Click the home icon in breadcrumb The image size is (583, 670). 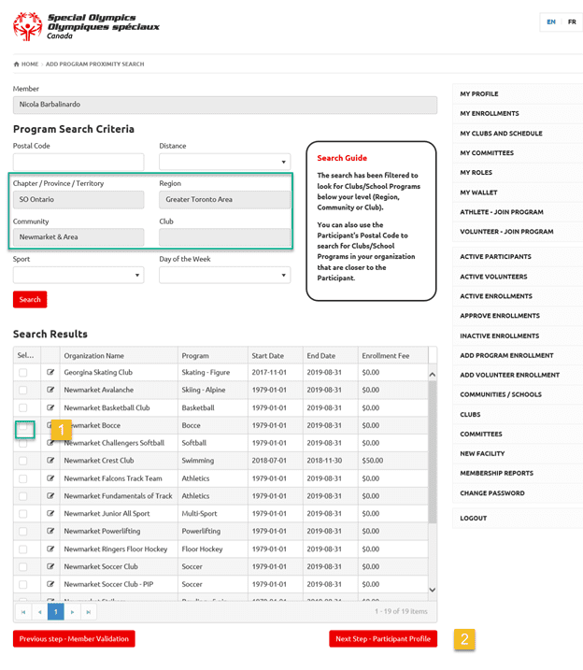pyautogui.click(x=16, y=64)
